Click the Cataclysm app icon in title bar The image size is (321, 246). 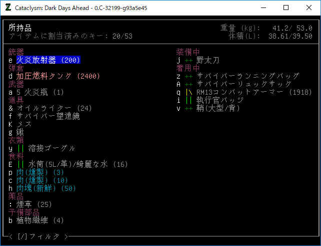(x=8, y=8)
